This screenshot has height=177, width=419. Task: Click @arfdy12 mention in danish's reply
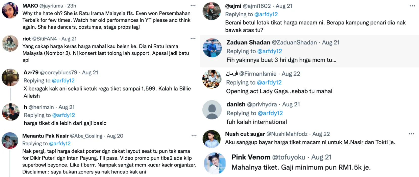tap(270, 113)
